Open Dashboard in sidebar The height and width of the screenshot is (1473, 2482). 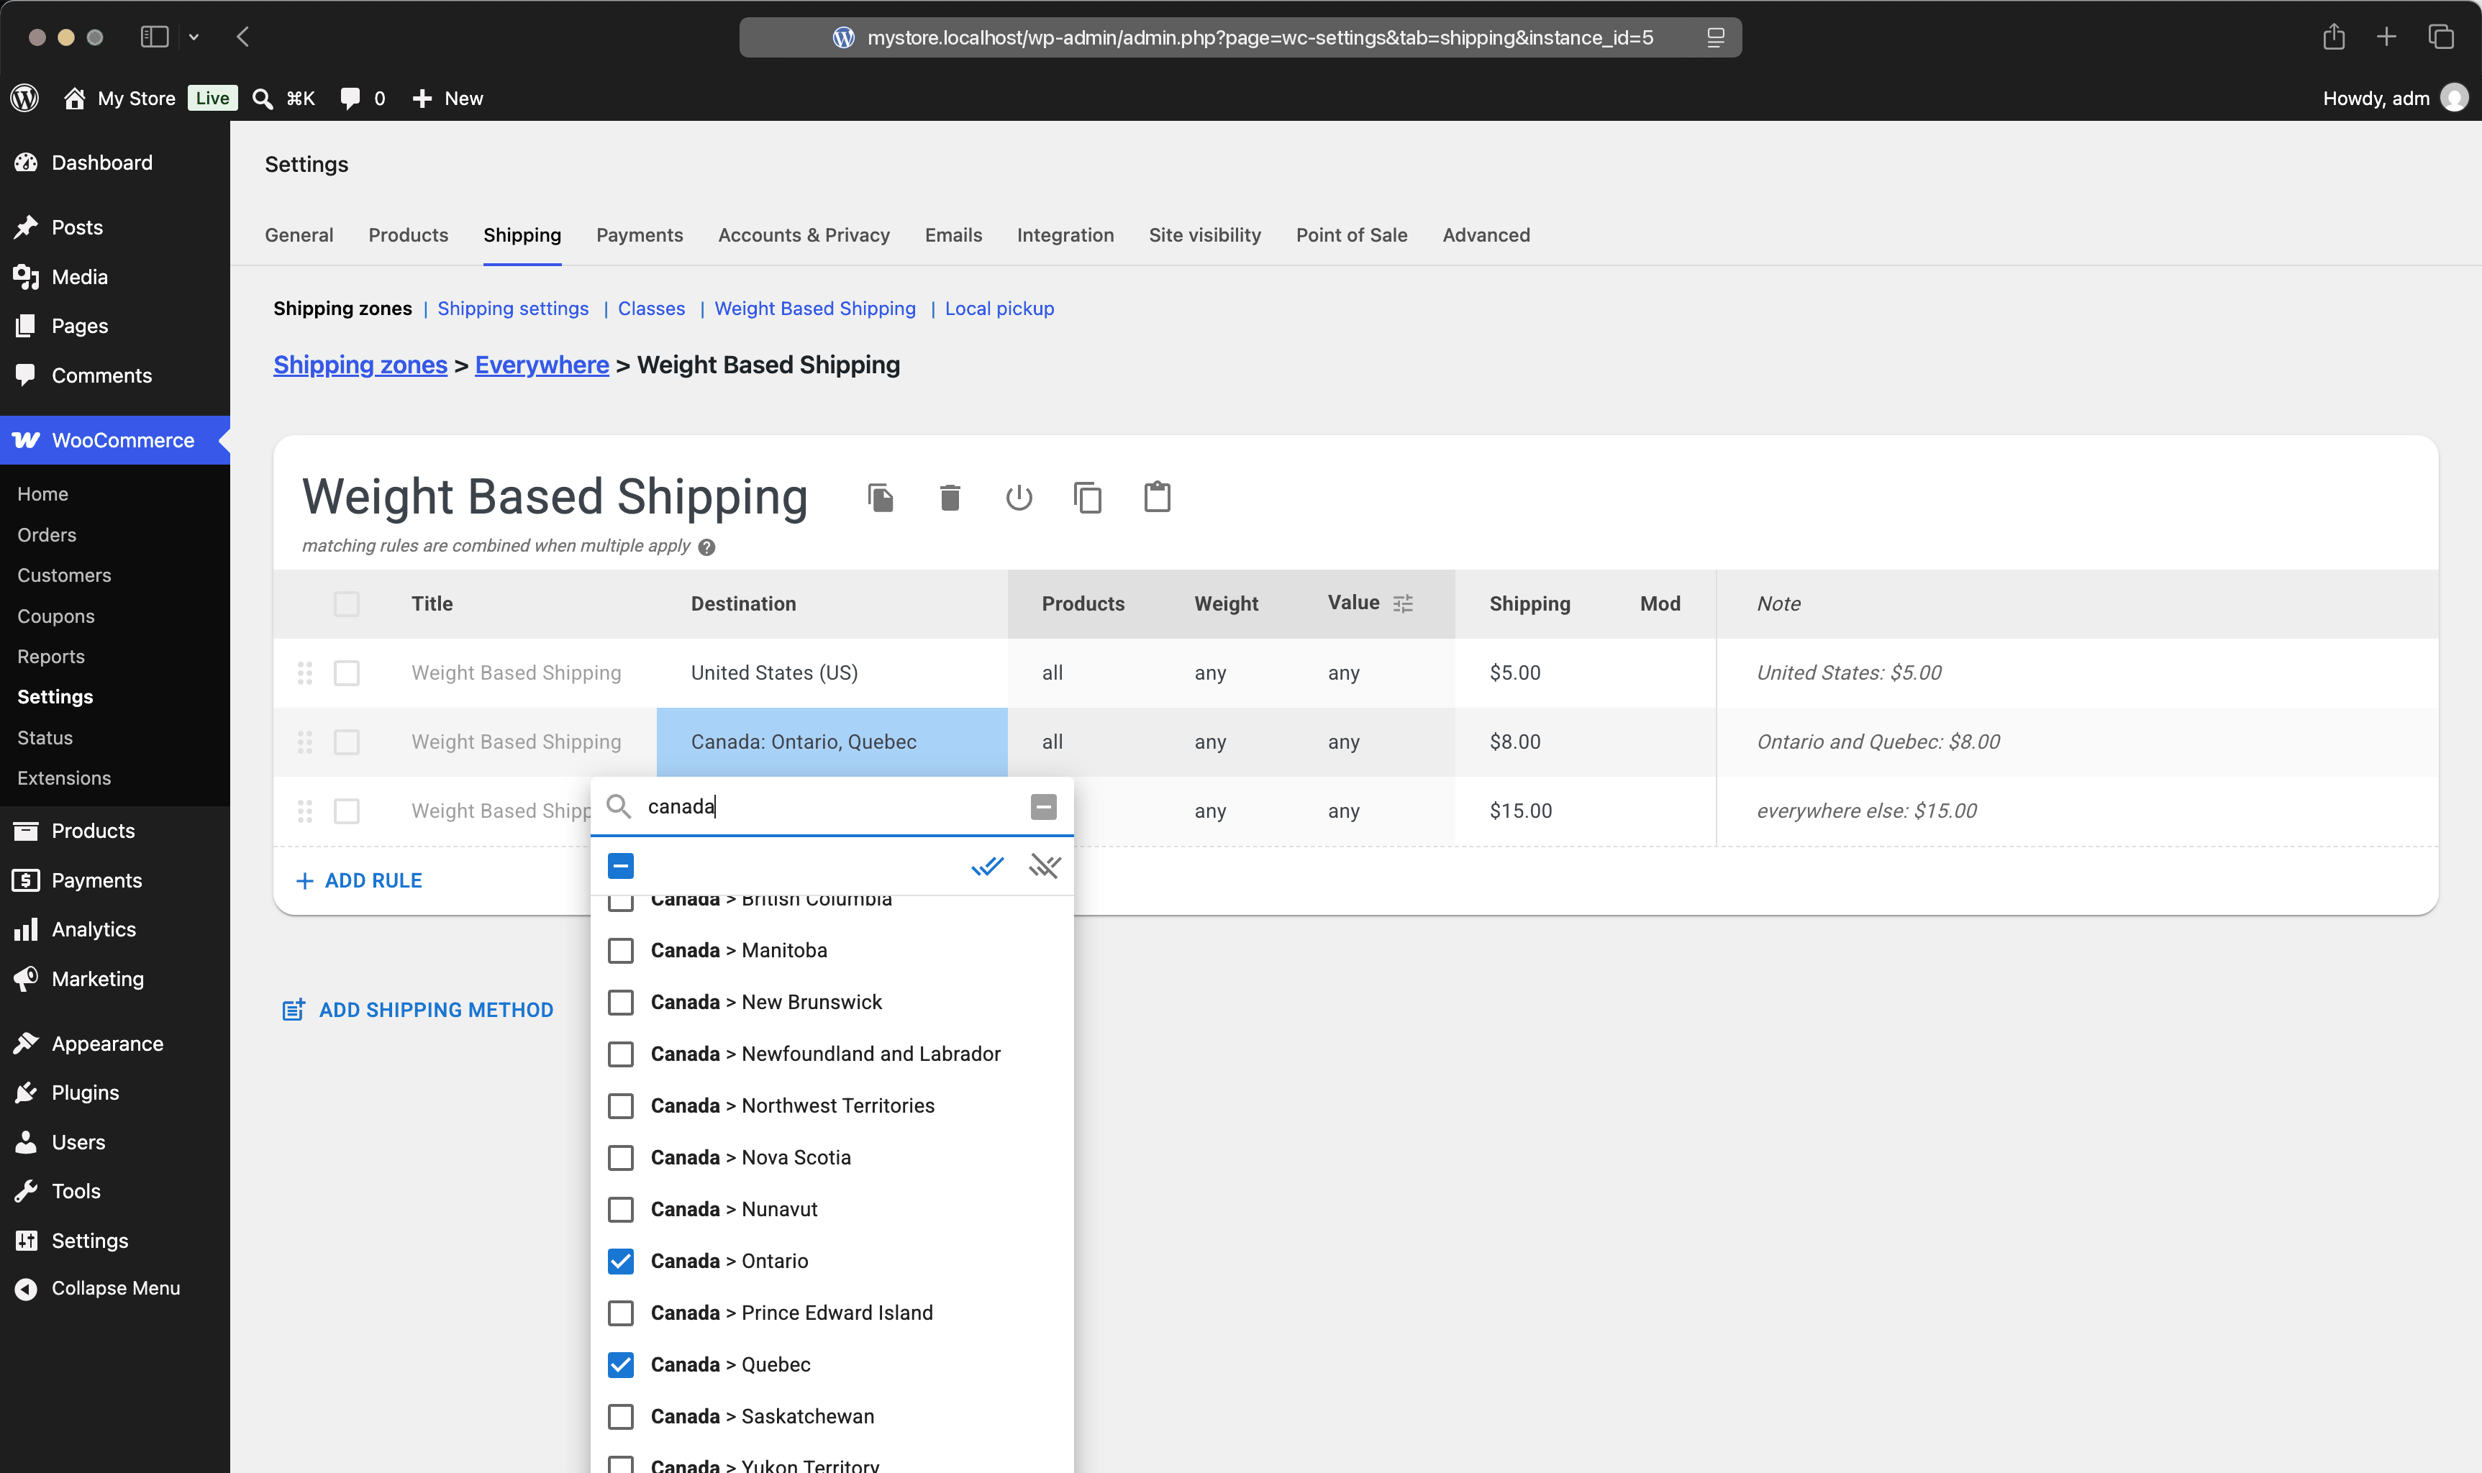[101, 163]
